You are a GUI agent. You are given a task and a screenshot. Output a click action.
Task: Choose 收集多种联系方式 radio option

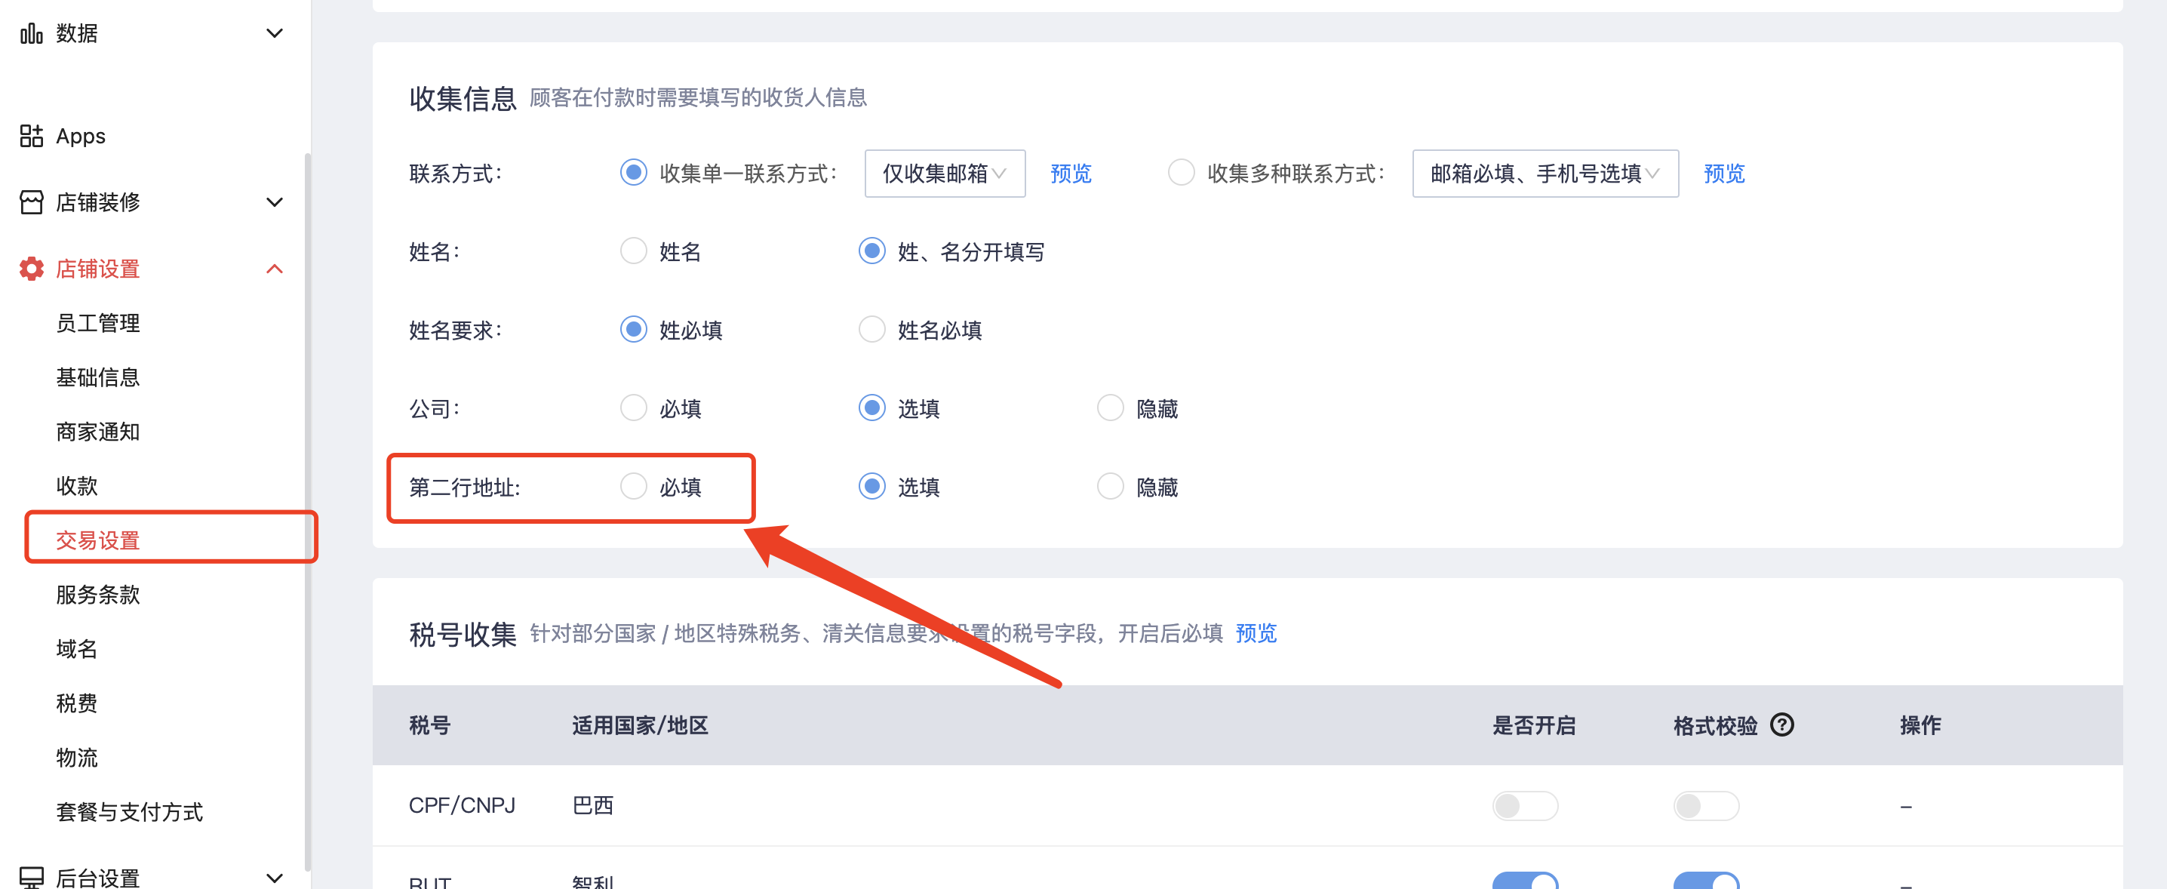[x=1180, y=172]
